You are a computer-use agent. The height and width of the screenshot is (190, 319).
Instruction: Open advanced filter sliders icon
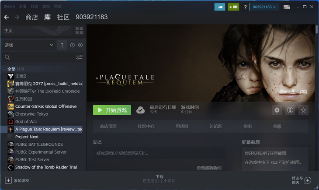tap(80, 57)
